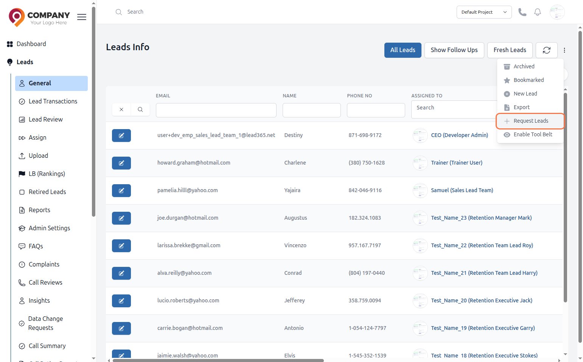Edit lead Vincenzo with pencil button
The height and width of the screenshot is (362, 583).
pyautogui.click(x=121, y=246)
